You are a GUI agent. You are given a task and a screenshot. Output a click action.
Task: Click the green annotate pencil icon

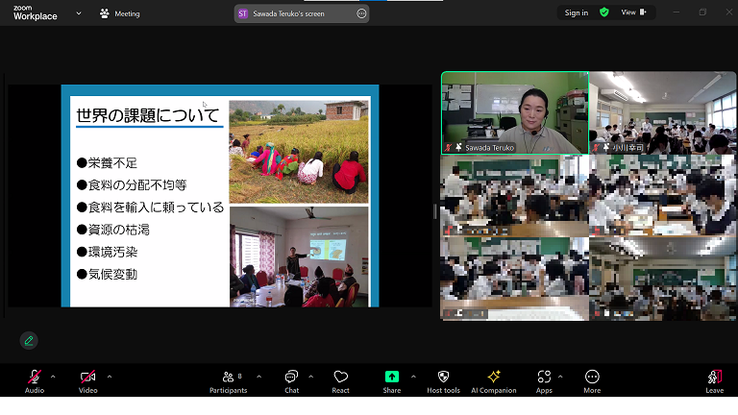pyautogui.click(x=29, y=340)
